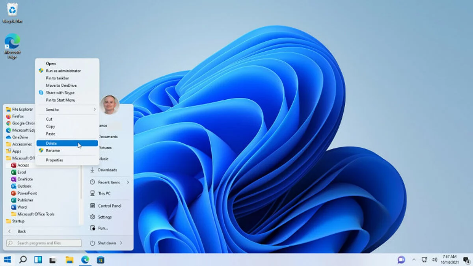473x266 pixels.
Task: Open Outlook from the Office folder
Action: click(24, 186)
